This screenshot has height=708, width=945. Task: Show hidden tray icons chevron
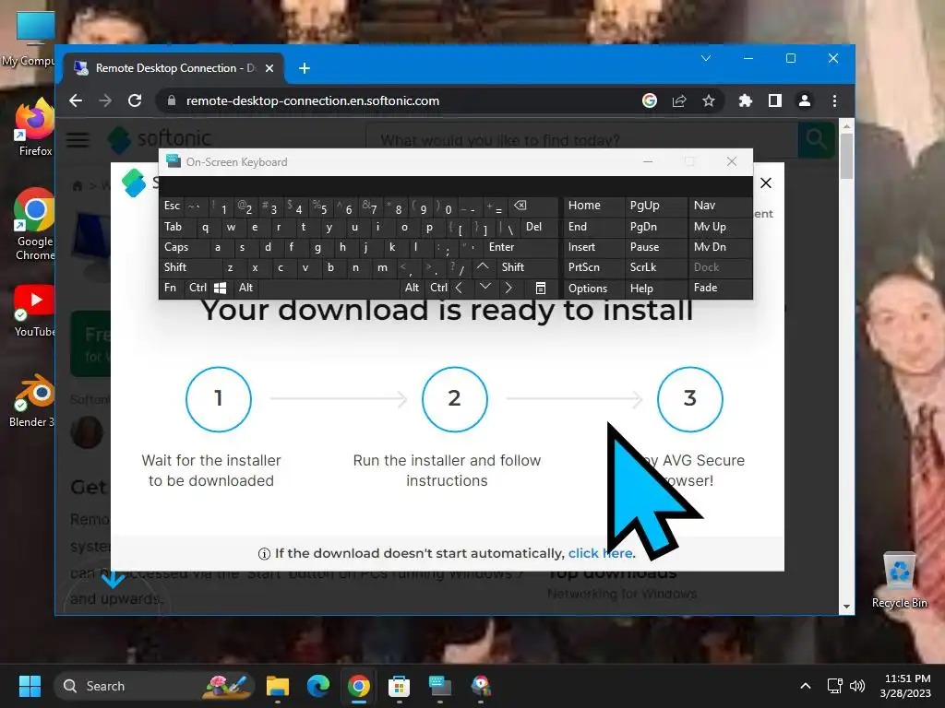805,686
